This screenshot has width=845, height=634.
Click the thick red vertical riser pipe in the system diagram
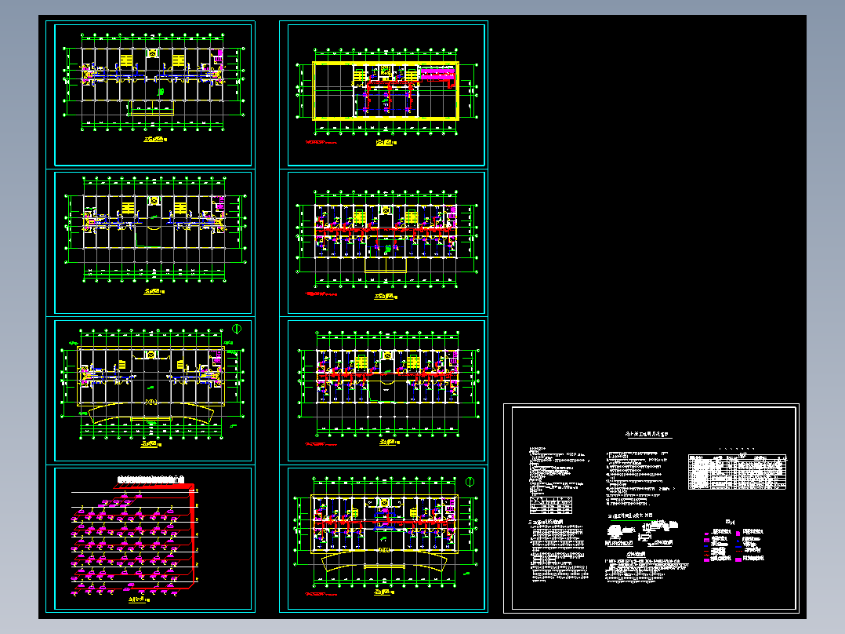pyautogui.click(x=192, y=536)
